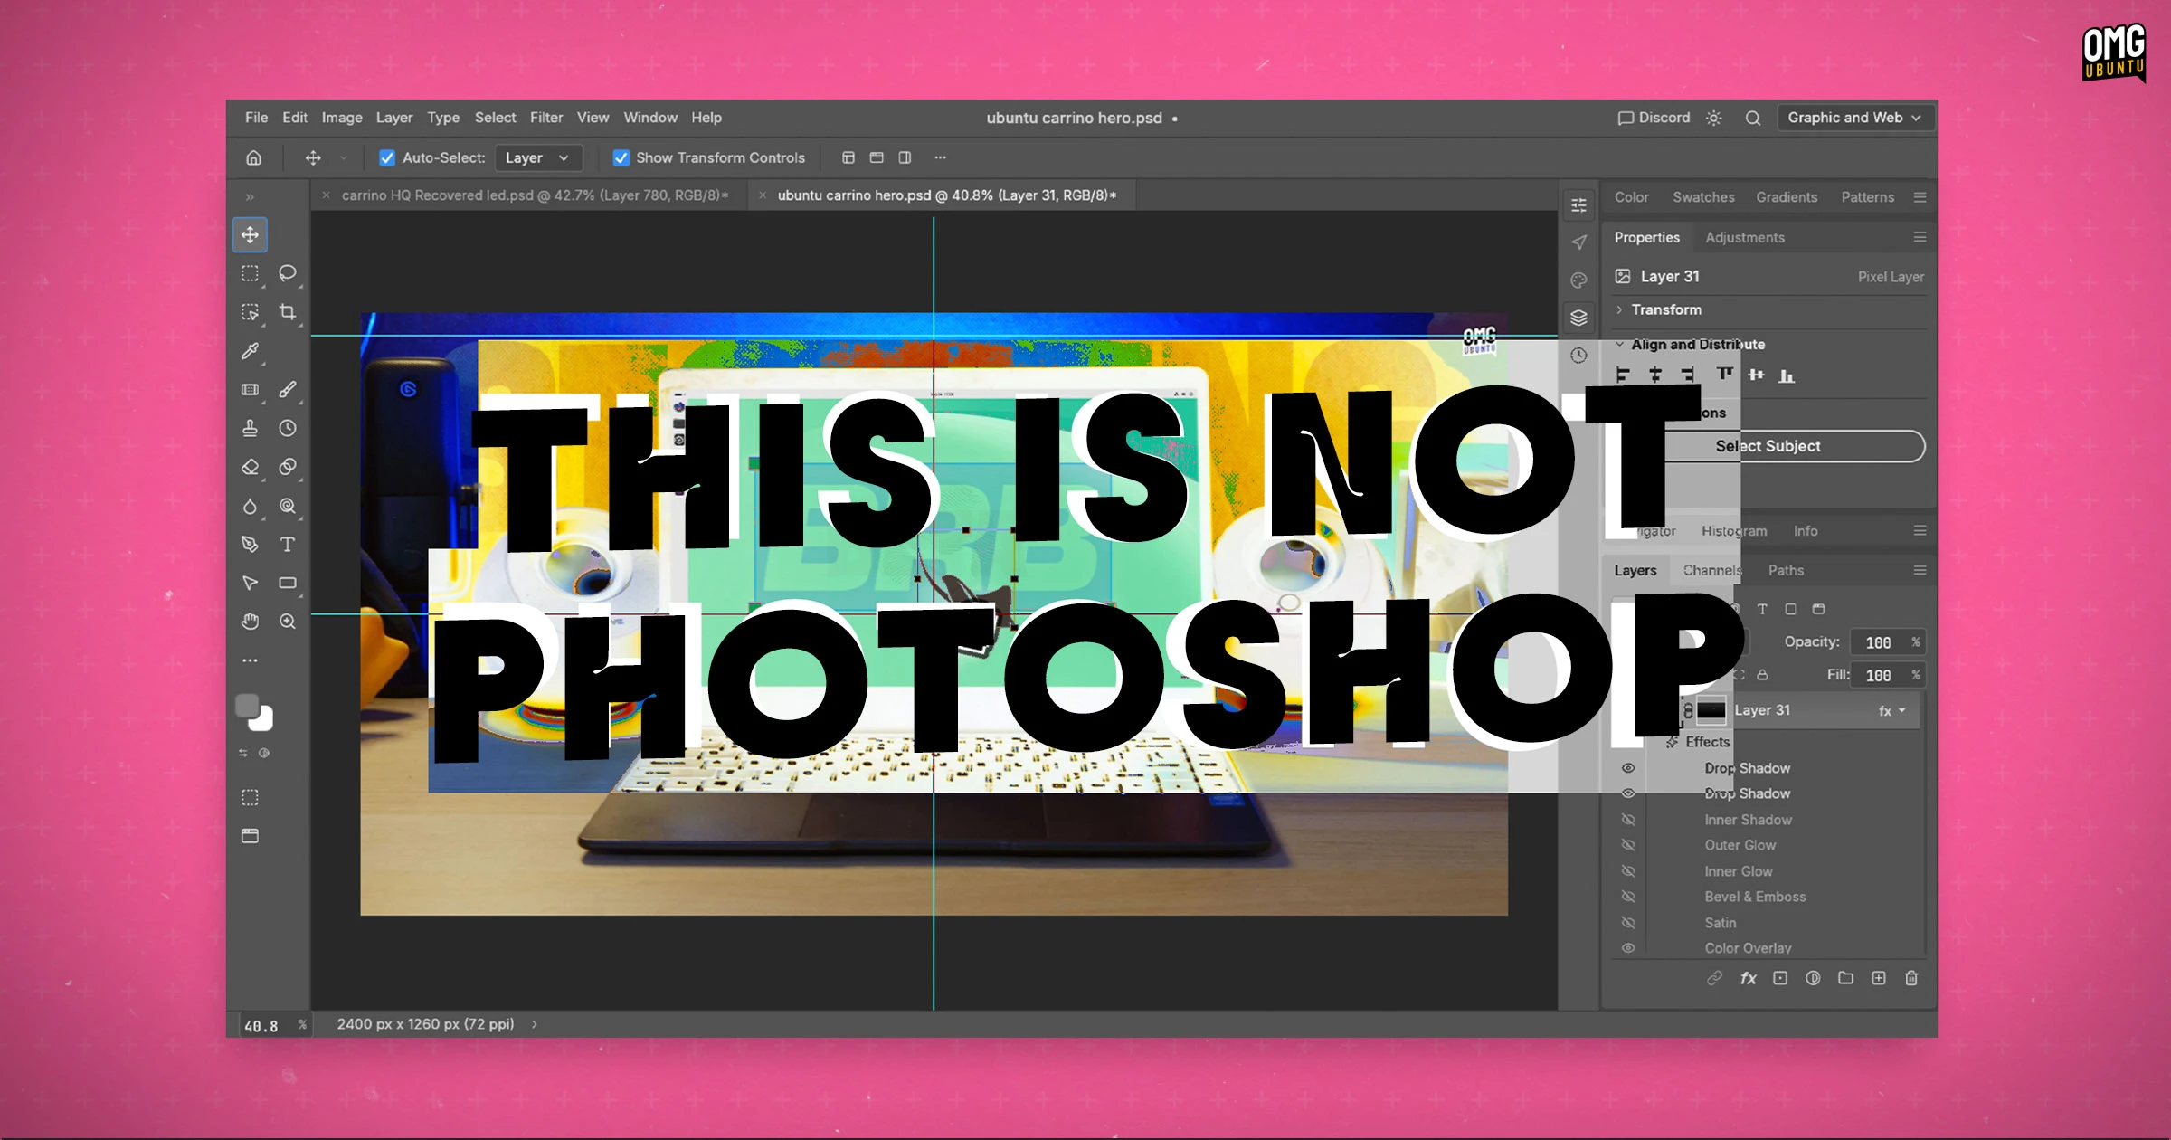Create new layer with plus icon
The image size is (2171, 1140).
1879,978
